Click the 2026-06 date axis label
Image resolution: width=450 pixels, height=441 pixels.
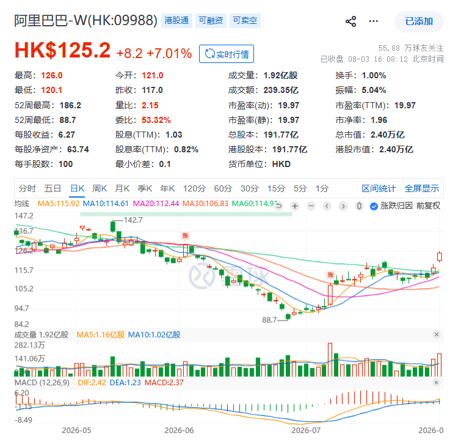coord(179,431)
